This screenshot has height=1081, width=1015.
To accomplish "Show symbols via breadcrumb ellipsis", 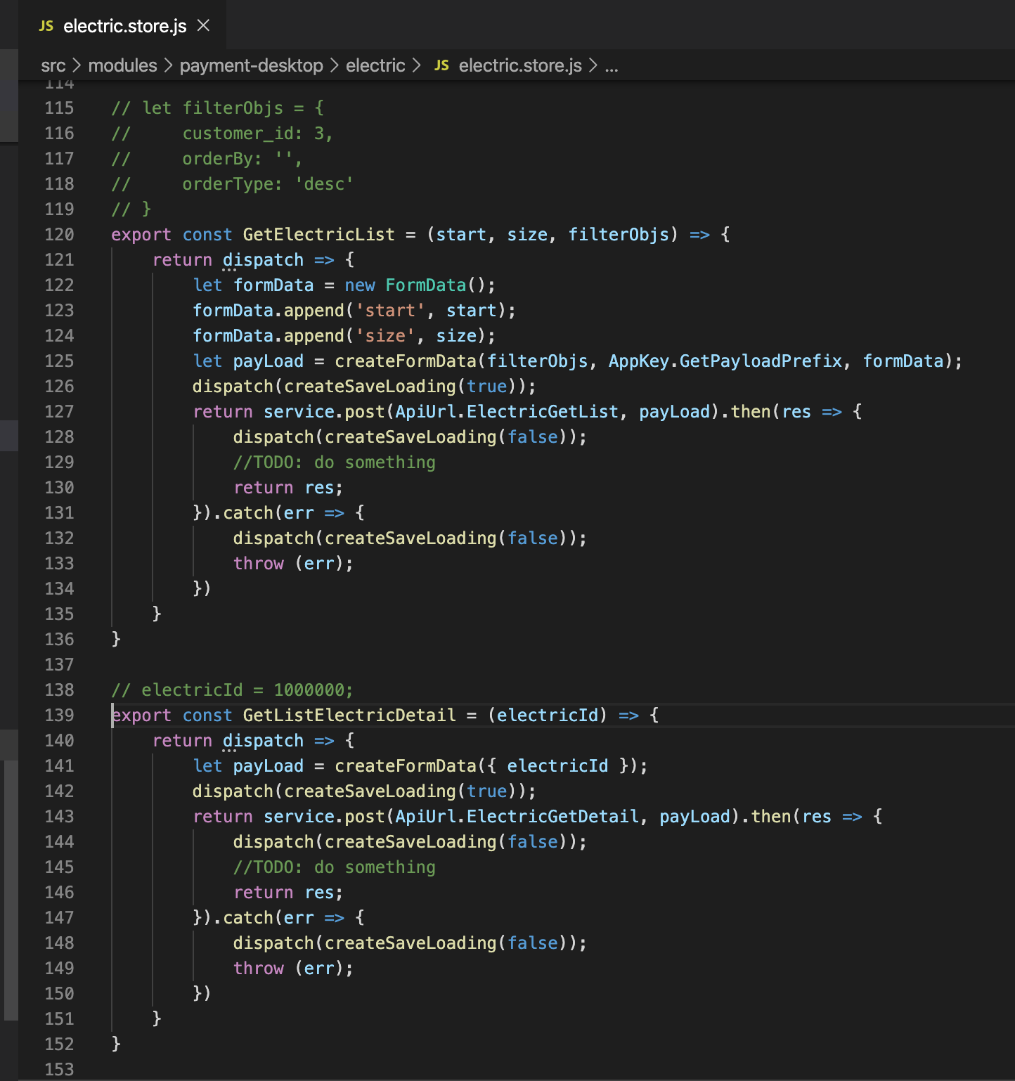I will tap(612, 65).
